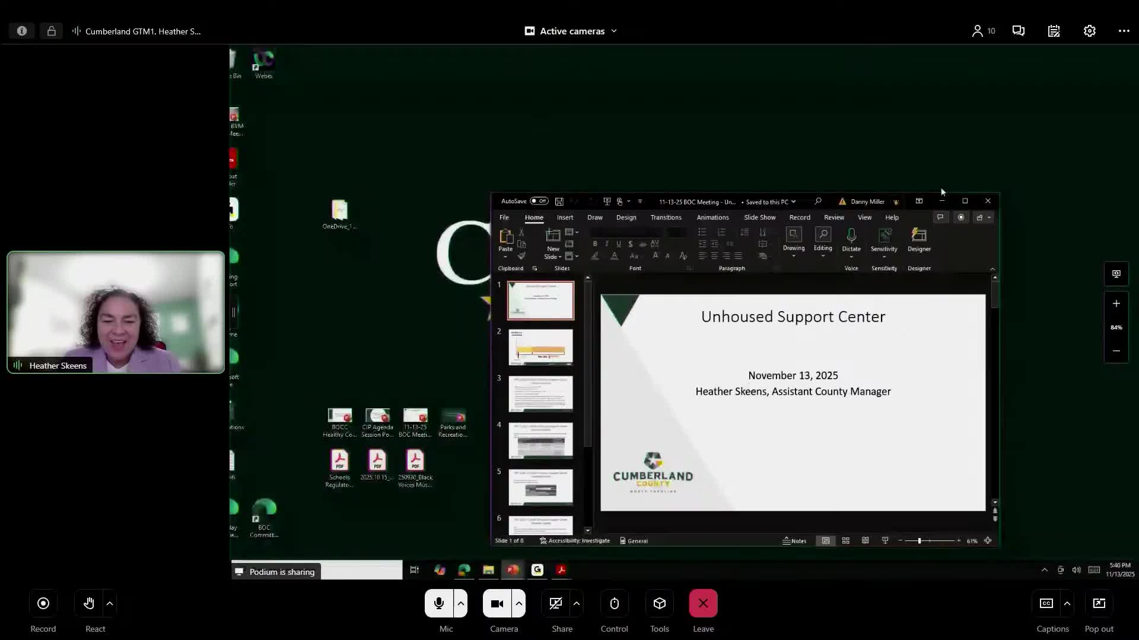Screen dimensions: 1139x640
Task: Click zoom in plus on shared content
Action: click(1116, 303)
